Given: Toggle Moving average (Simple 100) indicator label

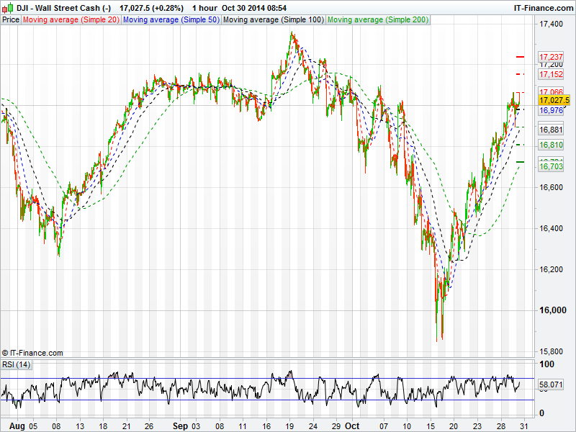Looking at the screenshot, I should [x=273, y=19].
